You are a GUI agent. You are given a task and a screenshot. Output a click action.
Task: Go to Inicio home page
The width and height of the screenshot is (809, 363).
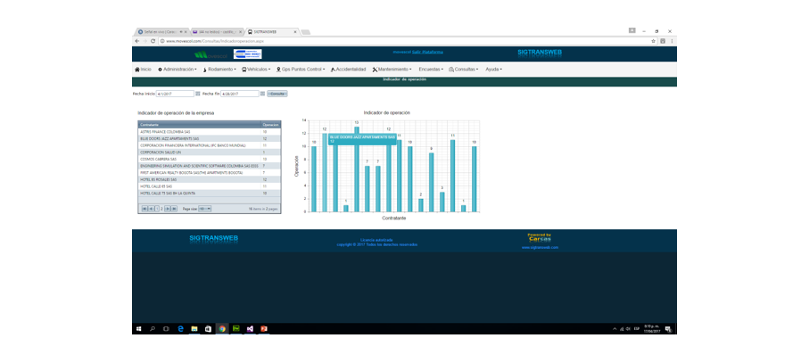pyautogui.click(x=143, y=69)
